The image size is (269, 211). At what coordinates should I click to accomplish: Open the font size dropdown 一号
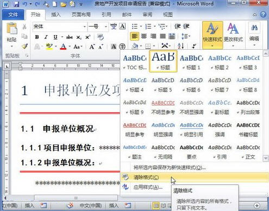pyautogui.click(x=106, y=27)
